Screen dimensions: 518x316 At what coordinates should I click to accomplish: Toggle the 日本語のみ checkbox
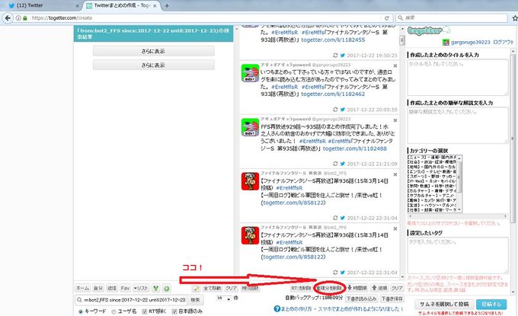point(174,311)
